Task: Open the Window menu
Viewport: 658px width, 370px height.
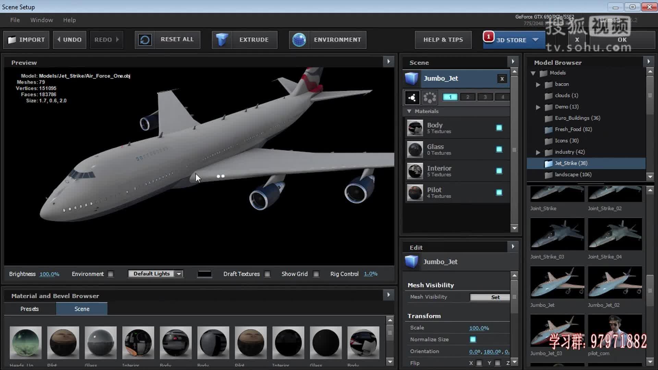Action: pyautogui.click(x=41, y=20)
